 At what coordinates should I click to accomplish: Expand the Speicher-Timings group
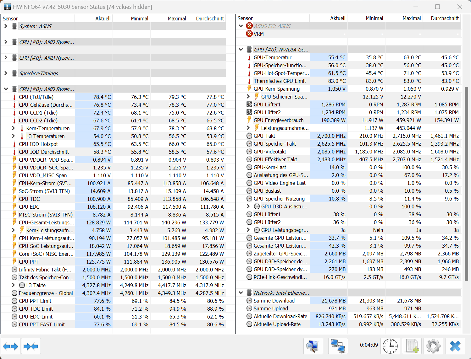[6, 73]
